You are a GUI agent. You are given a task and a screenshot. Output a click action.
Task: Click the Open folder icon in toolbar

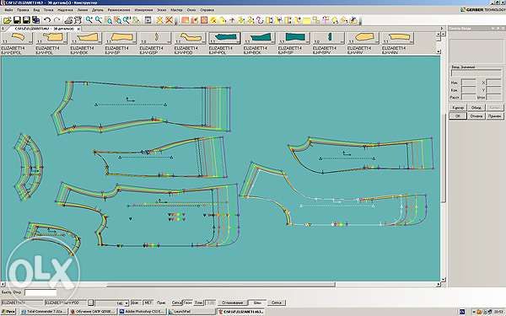pos(7,20)
